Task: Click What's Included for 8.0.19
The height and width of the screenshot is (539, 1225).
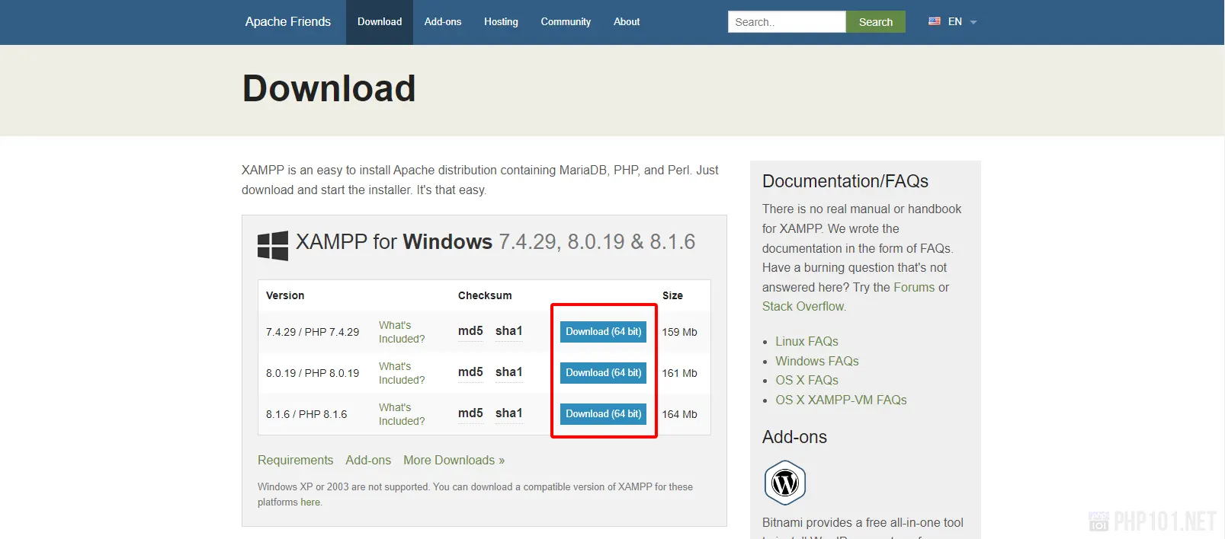Action: point(401,373)
